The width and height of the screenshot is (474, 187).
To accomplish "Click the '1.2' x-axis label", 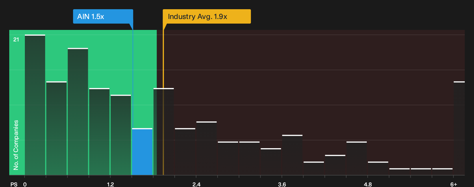I will [110, 184].
